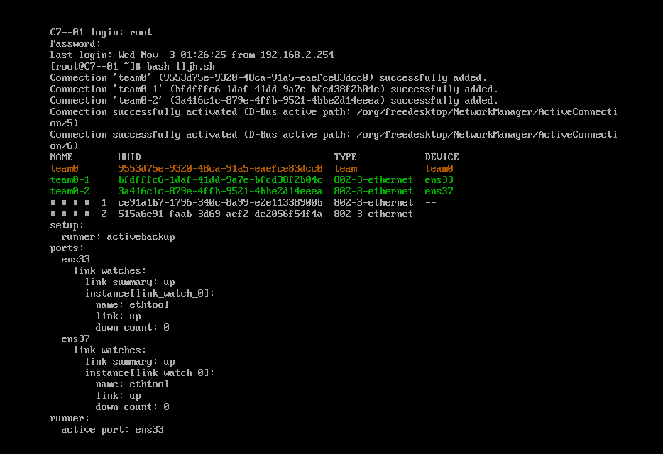Click UUID 3a416c1c-879e-4ffb-9521-4bbe2d14eeea in table

click(x=220, y=192)
